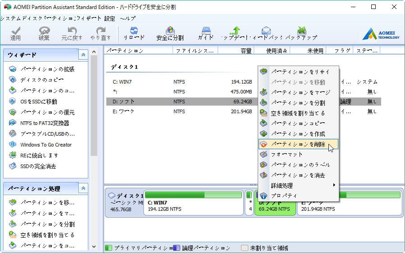Collapse the パーティション処理 panel
Image resolution: width=405 pixels, height=253 pixels.
[x=83, y=188]
